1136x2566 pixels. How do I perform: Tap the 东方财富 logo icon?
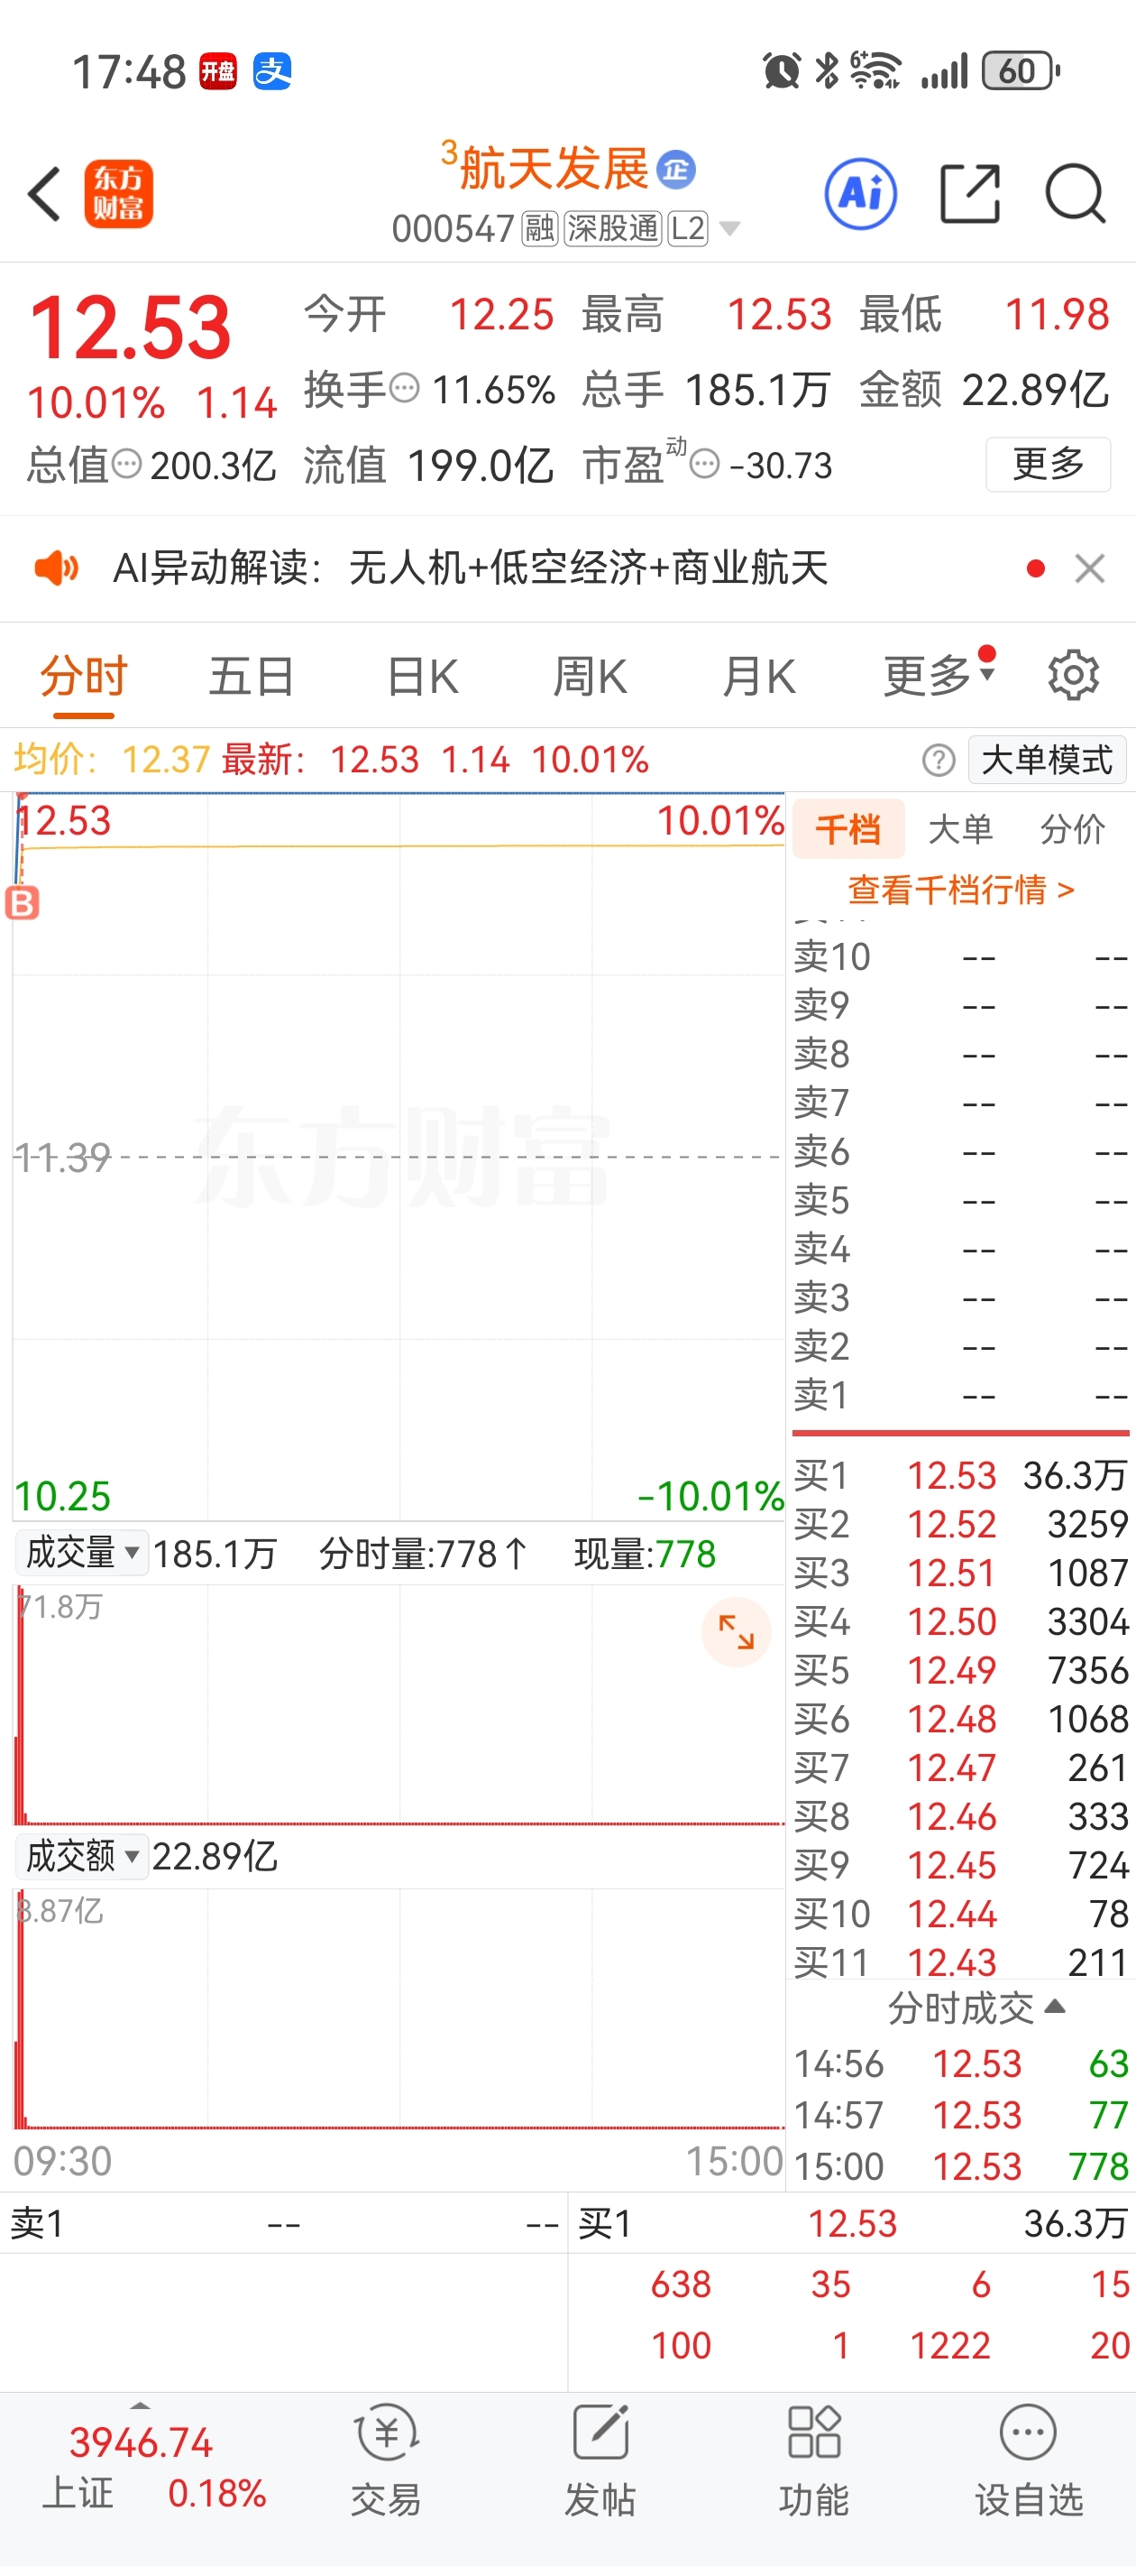pyautogui.click(x=118, y=193)
